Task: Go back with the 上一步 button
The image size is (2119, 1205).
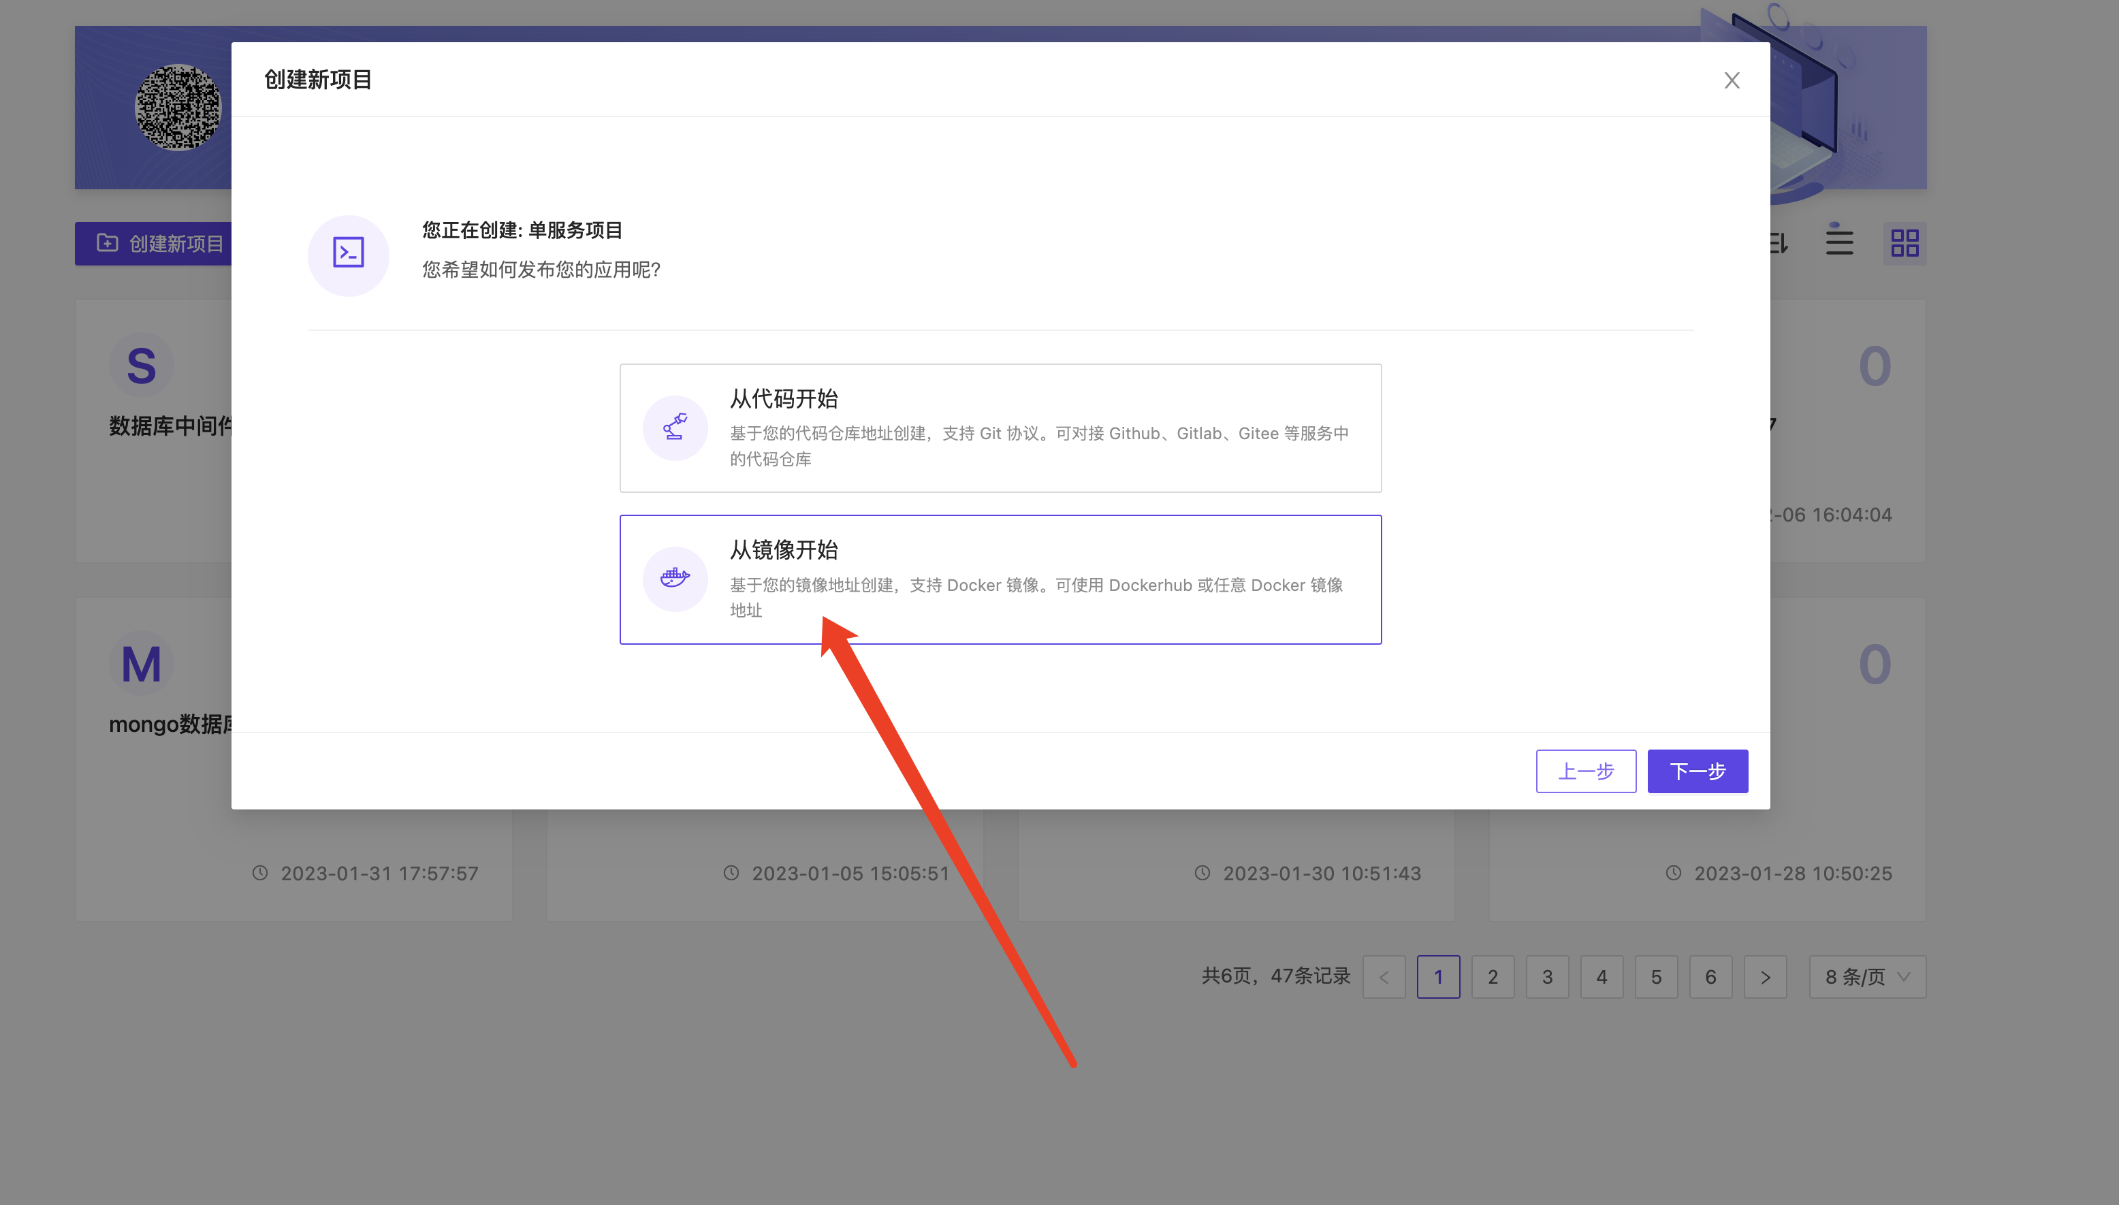Action: (x=1585, y=771)
